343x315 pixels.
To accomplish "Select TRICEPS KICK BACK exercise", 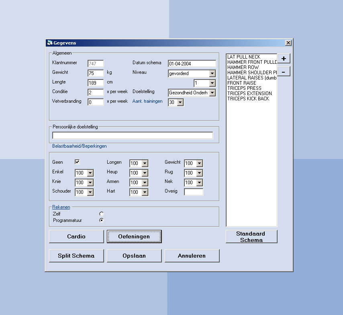I will pyautogui.click(x=248, y=99).
